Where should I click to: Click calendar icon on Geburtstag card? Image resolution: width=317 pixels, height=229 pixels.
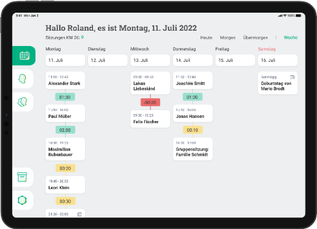292,77
